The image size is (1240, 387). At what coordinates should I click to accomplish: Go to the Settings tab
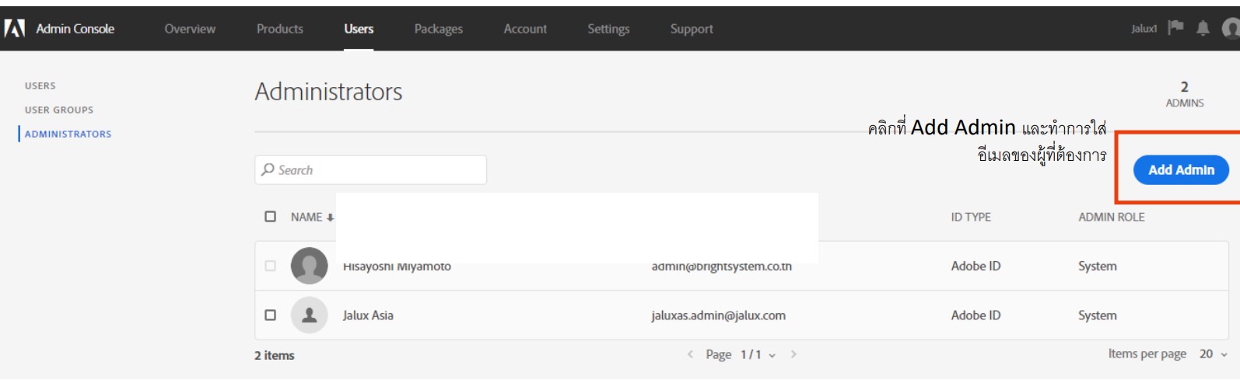point(608,29)
